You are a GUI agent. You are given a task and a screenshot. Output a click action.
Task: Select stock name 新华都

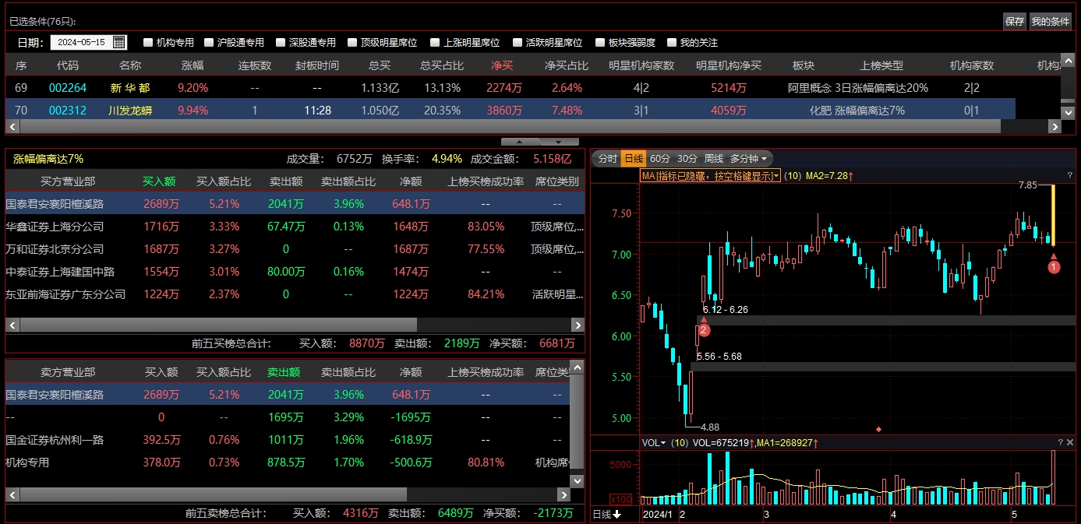pos(130,88)
